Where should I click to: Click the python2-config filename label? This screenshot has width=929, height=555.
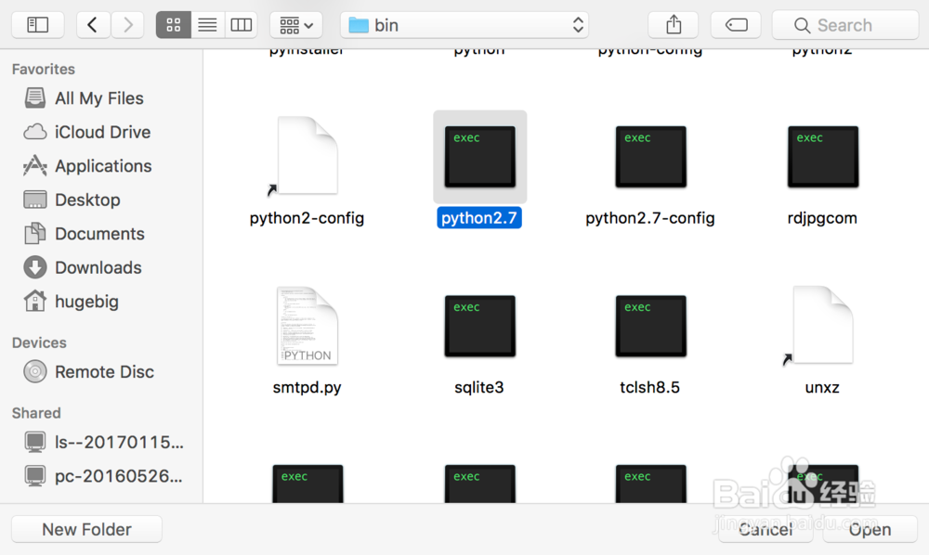pos(307,218)
